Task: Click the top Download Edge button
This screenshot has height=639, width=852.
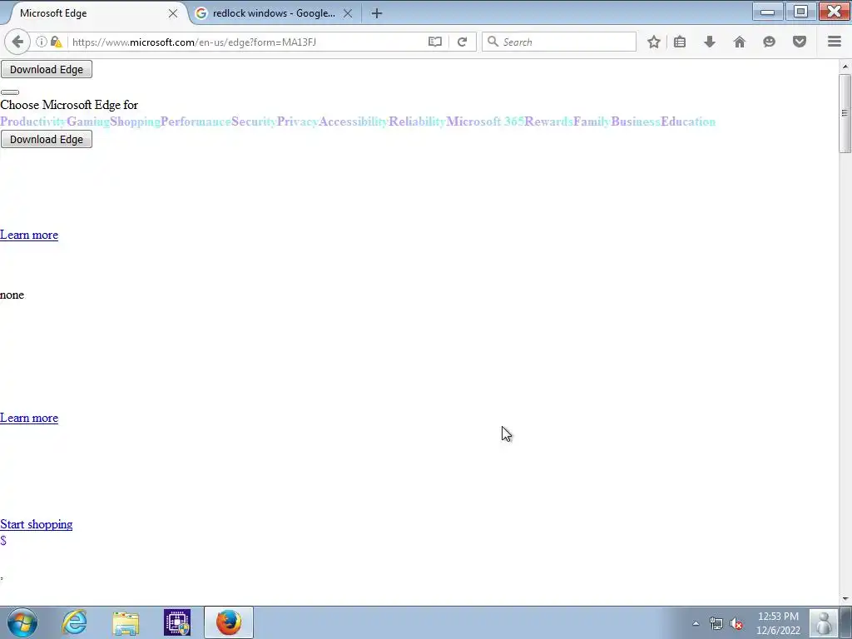Action: [x=47, y=70]
